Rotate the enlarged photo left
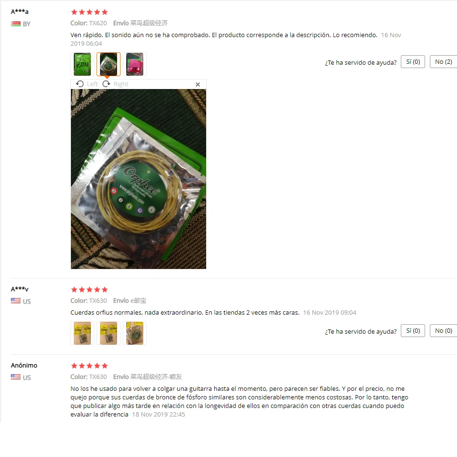The width and height of the screenshot is (457, 457). [87, 84]
